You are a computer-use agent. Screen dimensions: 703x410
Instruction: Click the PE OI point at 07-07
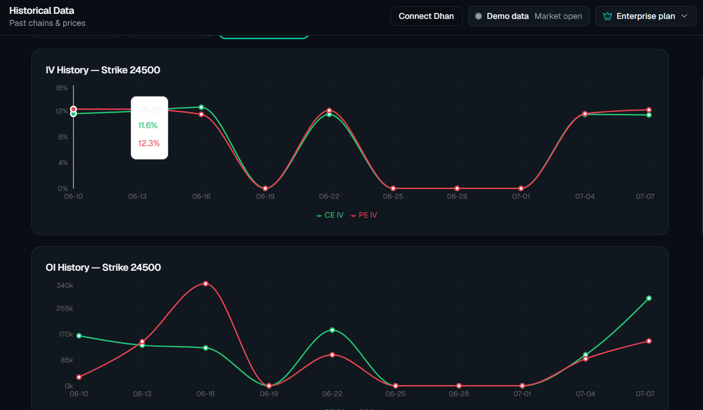coord(649,341)
